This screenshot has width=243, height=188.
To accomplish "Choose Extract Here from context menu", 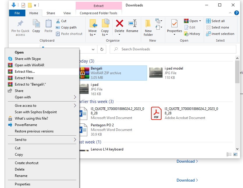I will (24, 78).
